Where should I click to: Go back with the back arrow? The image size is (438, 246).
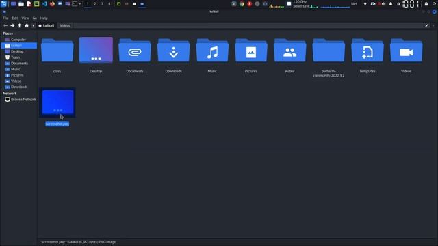[5, 25]
